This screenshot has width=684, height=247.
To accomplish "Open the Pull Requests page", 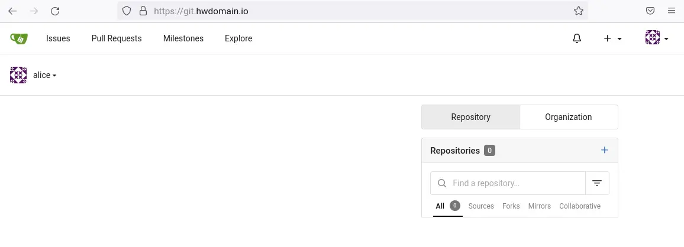I will 117,38.
